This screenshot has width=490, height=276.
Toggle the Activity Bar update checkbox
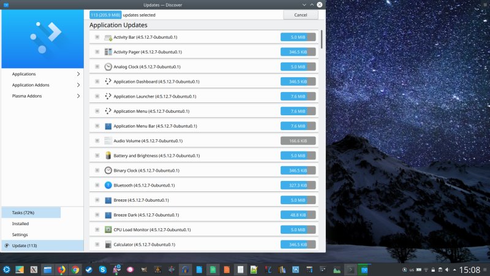coord(97,37)
